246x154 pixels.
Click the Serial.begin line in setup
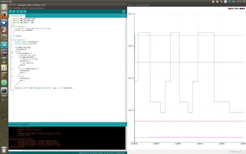(24, 30)
